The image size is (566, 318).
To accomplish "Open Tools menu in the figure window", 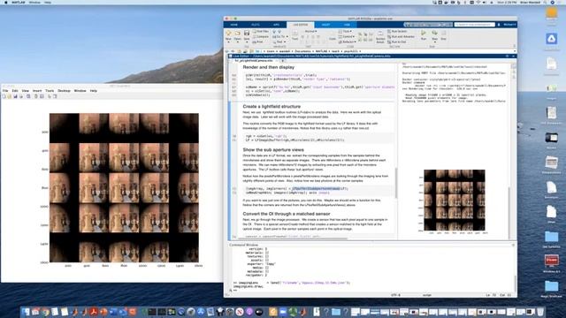I will [50, 91].
